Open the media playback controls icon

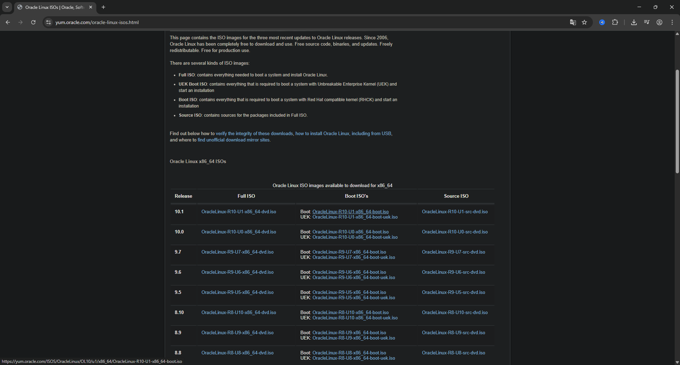(646, 22)
